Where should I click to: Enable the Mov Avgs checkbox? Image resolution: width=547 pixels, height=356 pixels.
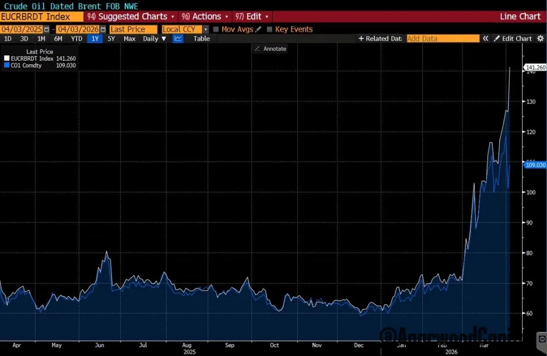tap(216, 29)
